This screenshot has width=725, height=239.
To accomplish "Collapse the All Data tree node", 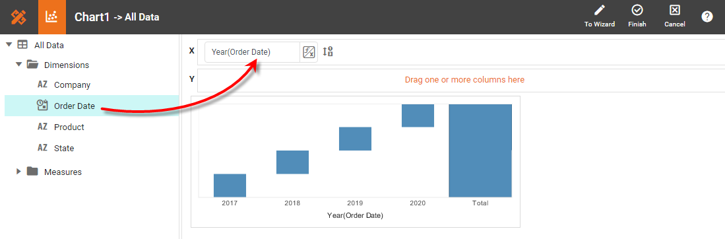I will [x=9, y=45].
